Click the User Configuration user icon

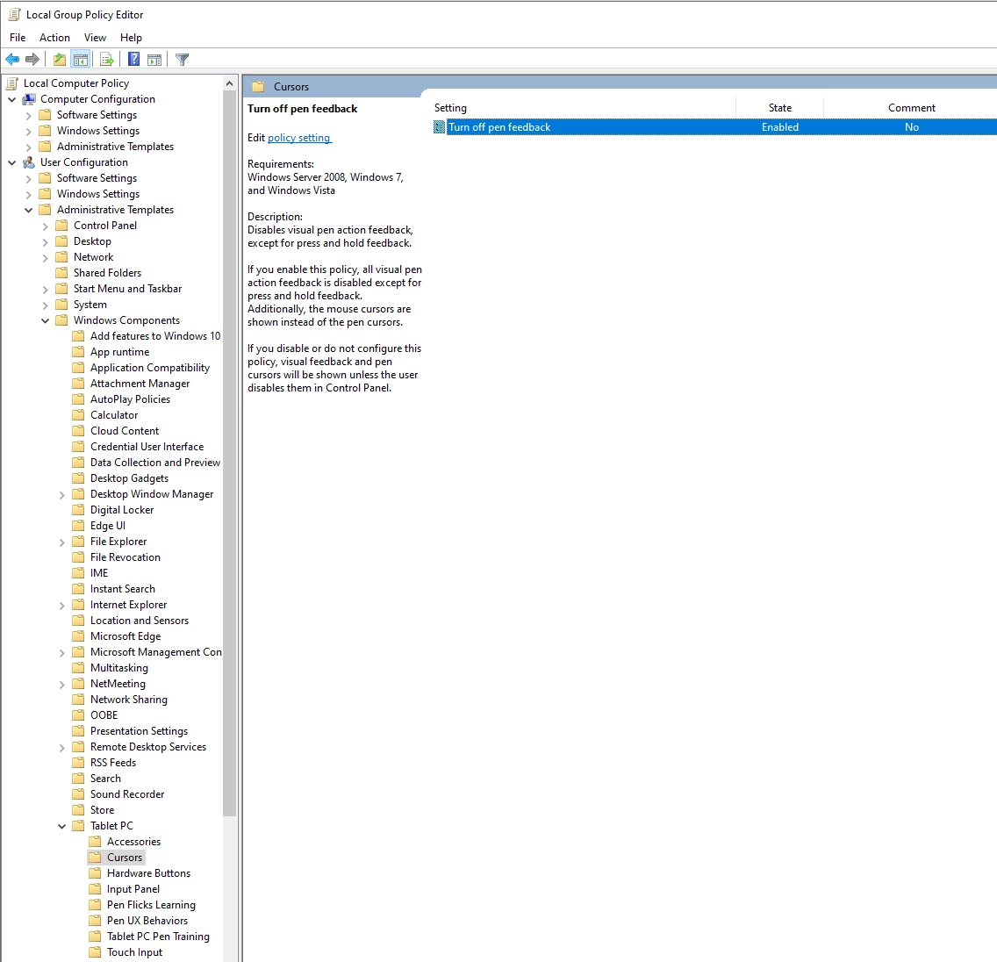click(29, 162)
